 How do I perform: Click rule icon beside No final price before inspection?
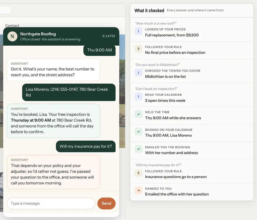[138, 49]
